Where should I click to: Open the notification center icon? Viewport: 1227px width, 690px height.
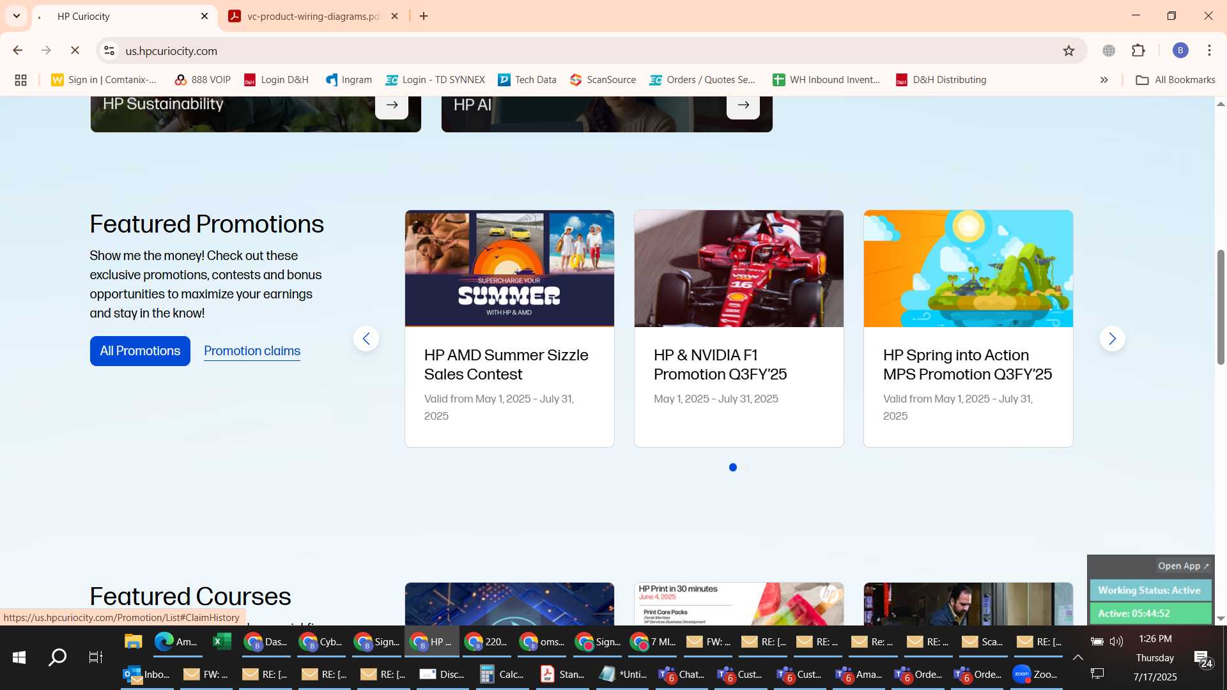pyautogui.click(x=1203, y=659)
